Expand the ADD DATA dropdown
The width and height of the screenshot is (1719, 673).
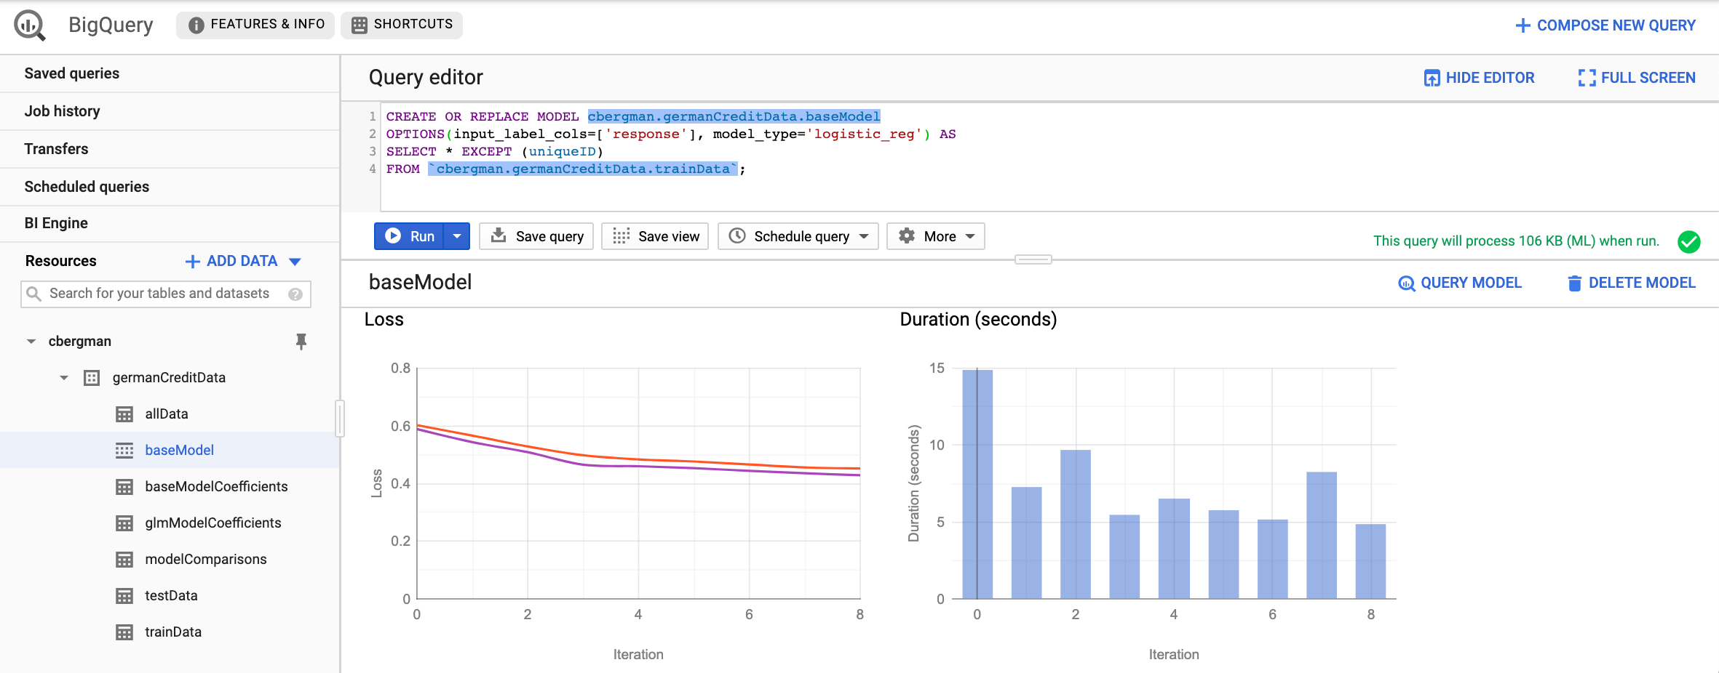[x=294, y=261]
